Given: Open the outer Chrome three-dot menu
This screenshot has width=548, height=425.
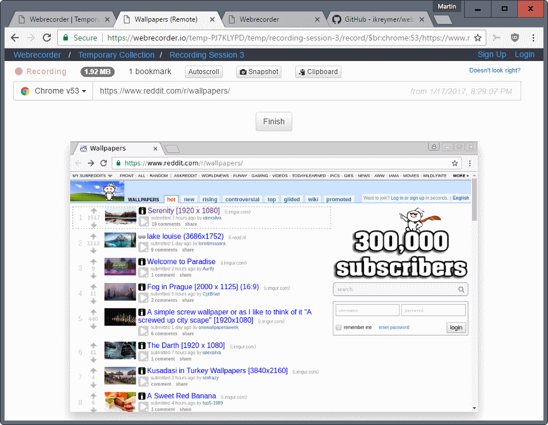Looking at the screenshot, I should pos(533,38).
